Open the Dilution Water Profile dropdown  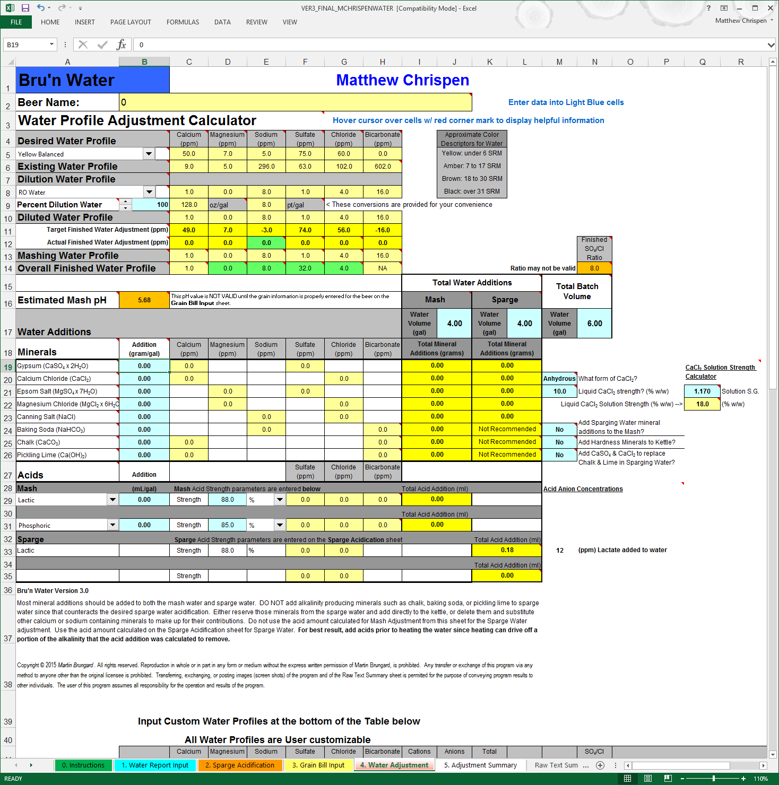[x=149, y=191]
